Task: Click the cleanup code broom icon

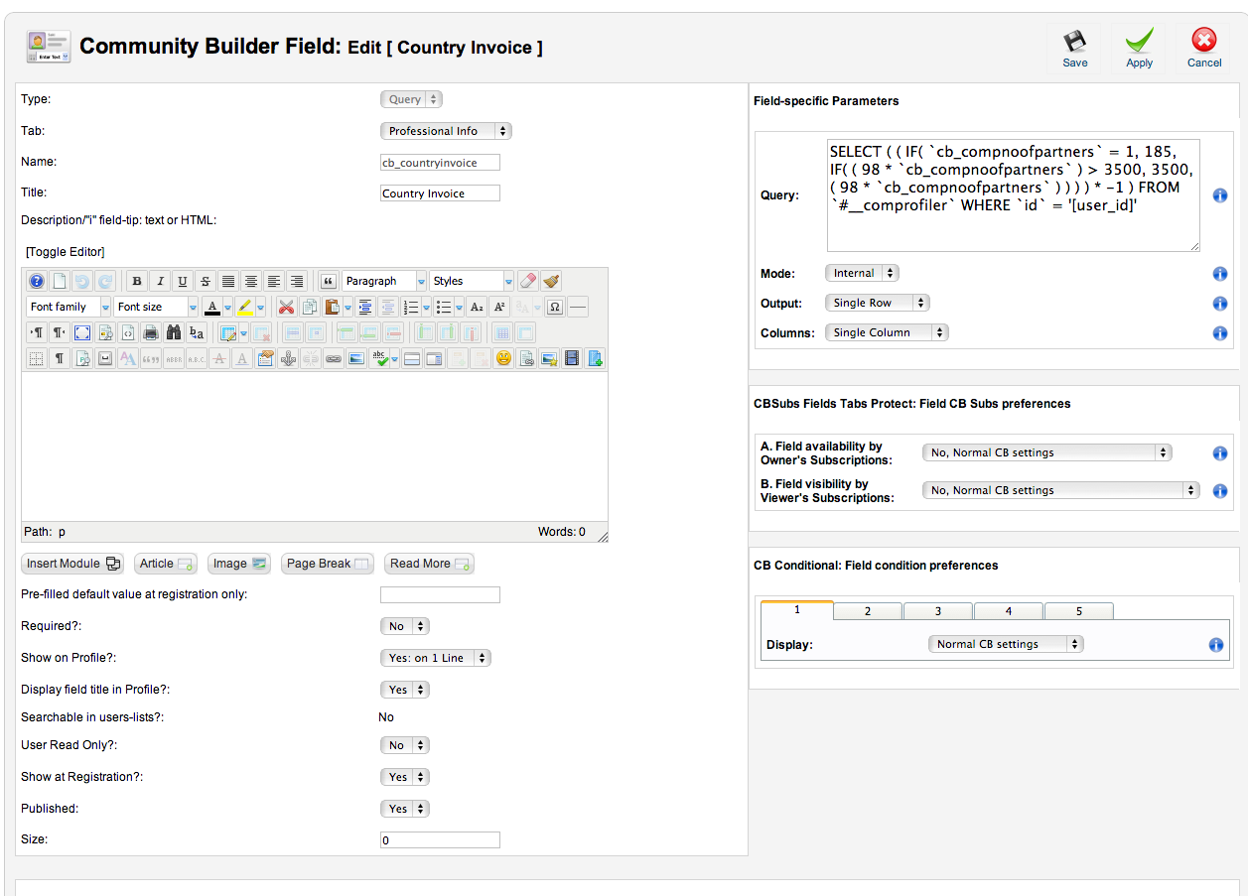Action: tap(551, 281)
